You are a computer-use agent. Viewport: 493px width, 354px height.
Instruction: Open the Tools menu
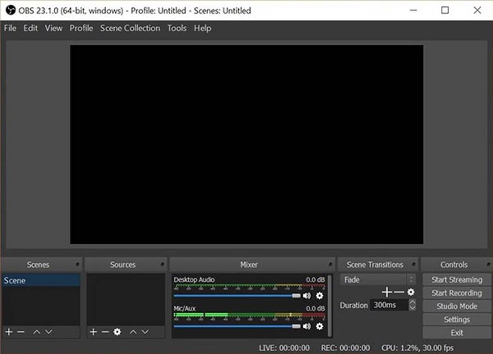[x=177, y=28]
